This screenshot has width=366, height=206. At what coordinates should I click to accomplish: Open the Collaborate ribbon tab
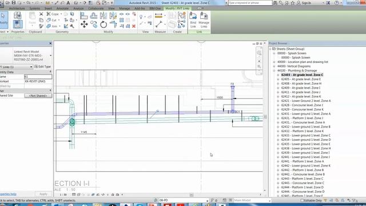tap(96, 9)
